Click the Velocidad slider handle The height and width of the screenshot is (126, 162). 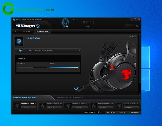[32, 67]
